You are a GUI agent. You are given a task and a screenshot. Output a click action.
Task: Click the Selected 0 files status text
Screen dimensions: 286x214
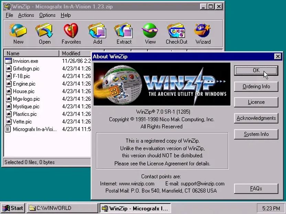tap(30, 162)
